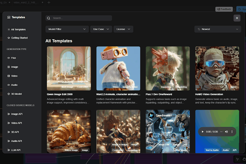Image resolution: width=246 pixels, height=164 pixels.
Task: Click the Video sidebar film icon
Action: pyautogui.click(x=9, y=76)
